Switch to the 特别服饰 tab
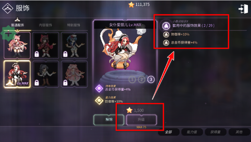The image size is (251, 142). point(74,25)
